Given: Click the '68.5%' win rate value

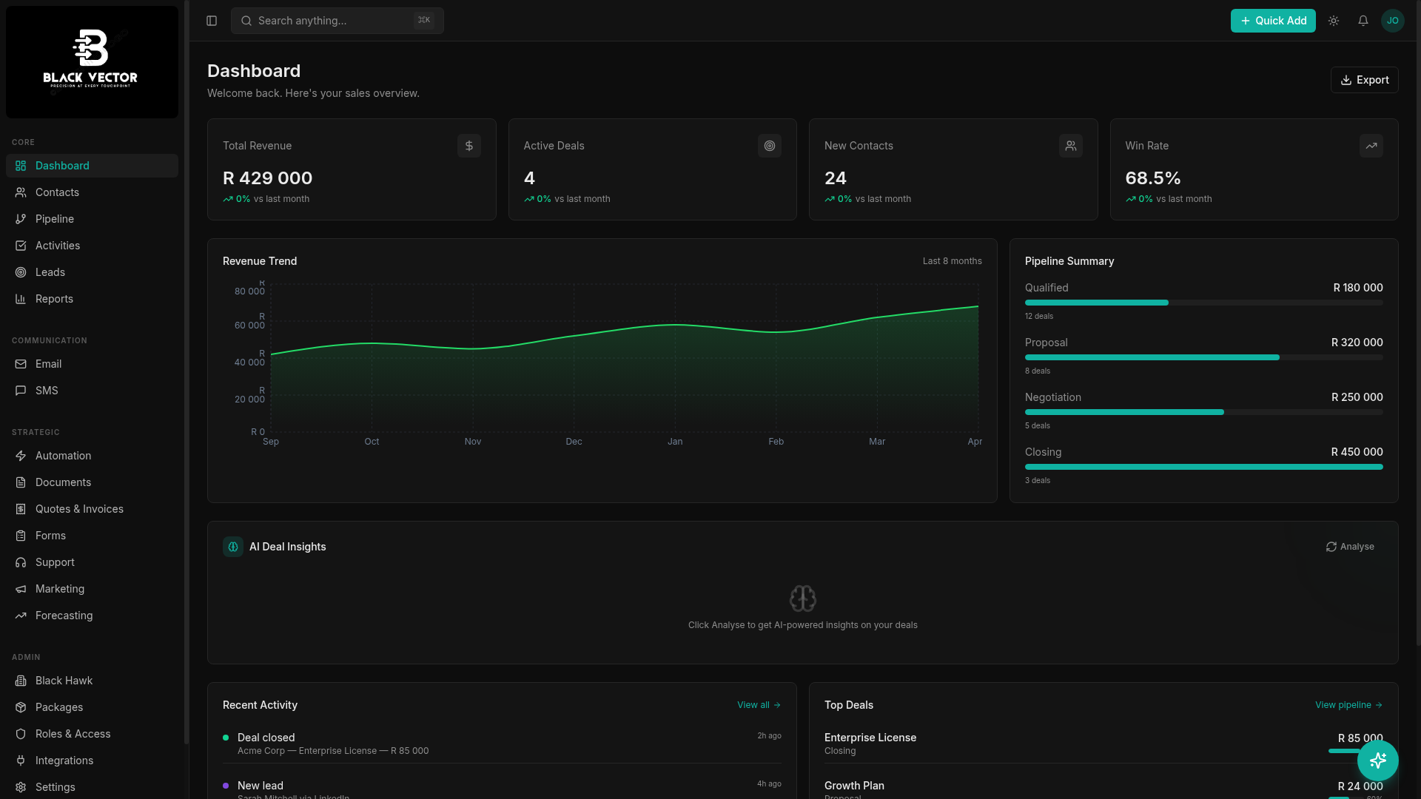Looking at the screenshot, I should pos(1153,178).
